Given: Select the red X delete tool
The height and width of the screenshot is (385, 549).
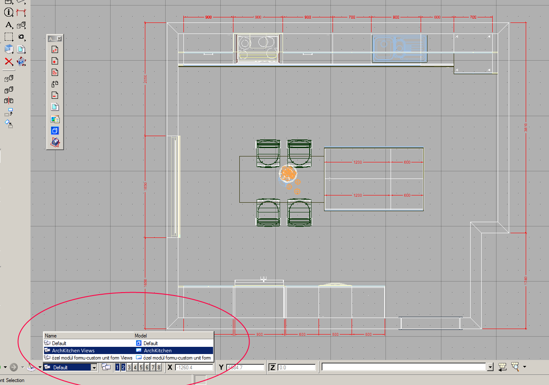Looking at the screenshot, I should pyautogui.click(x=8, y=61).
